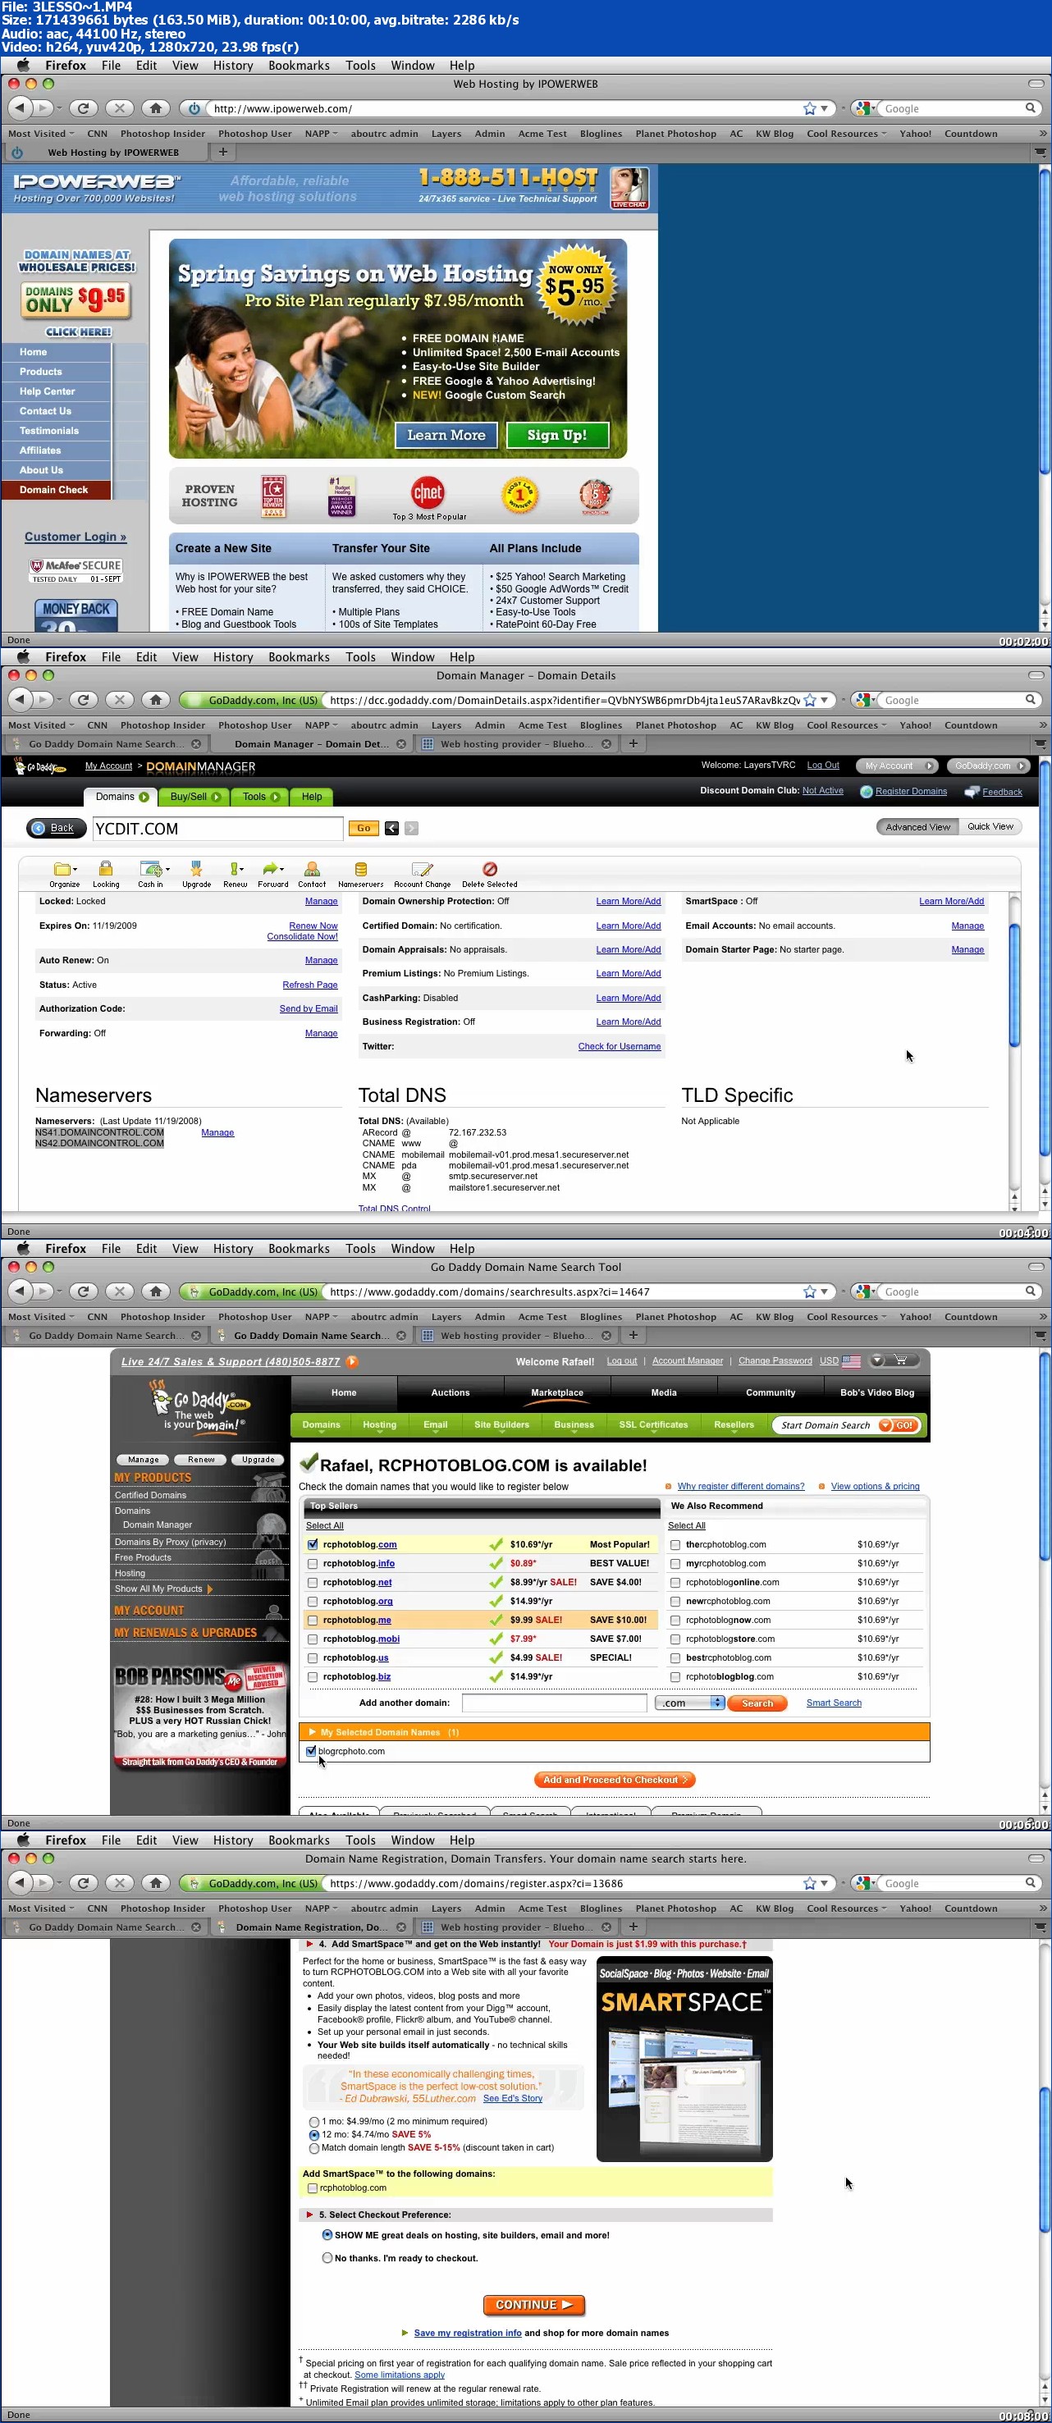Click the Register Domains globe icon

pyautogui.click(x=867, y=791)
